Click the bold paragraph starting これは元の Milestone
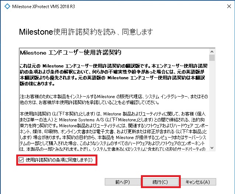 pyautogui.click(x=114, y=75)
